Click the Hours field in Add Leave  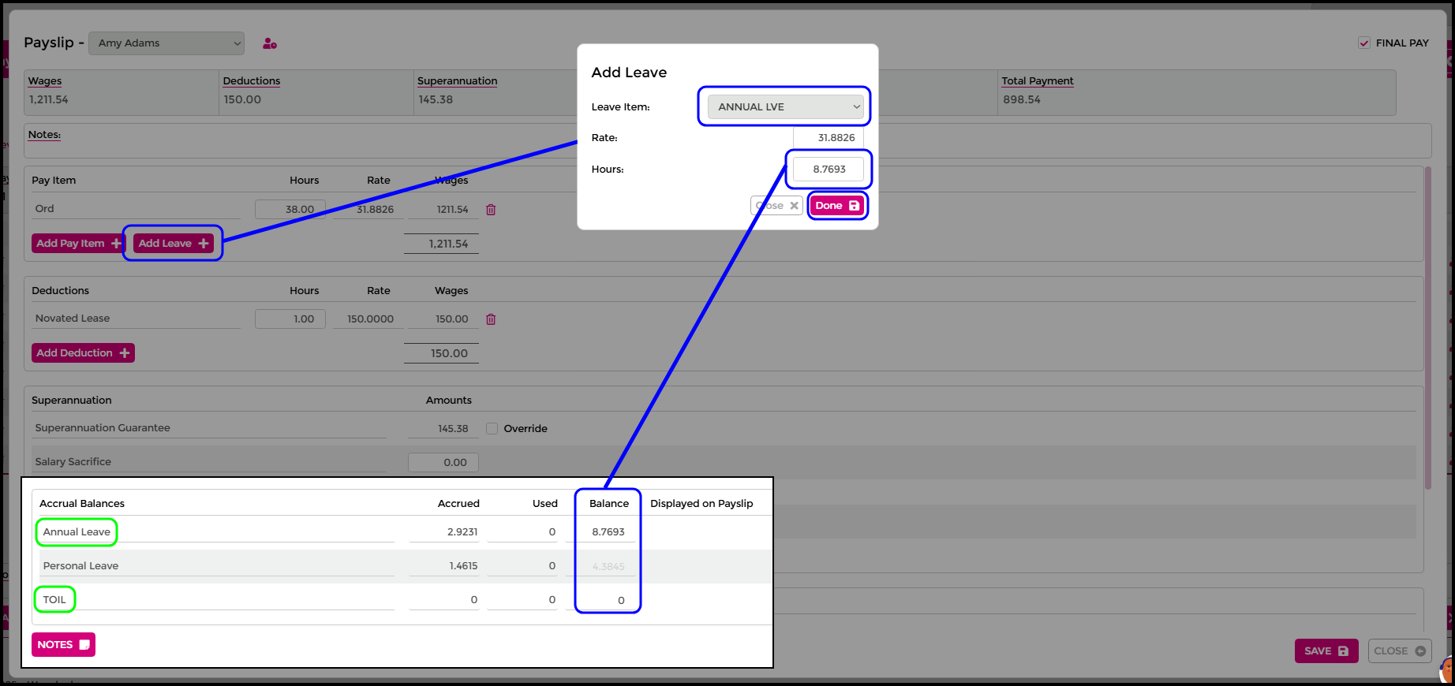[x=828, y=170]
